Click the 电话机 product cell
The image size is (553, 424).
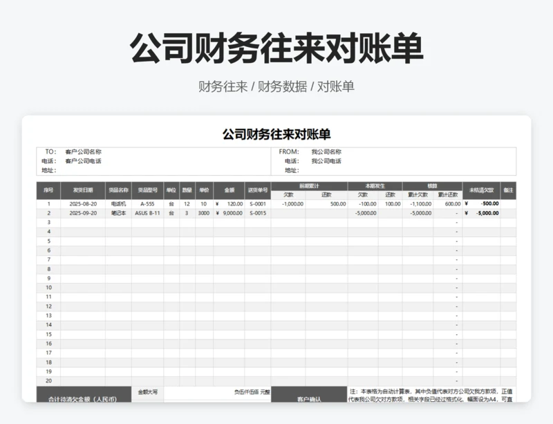(x=118, y=204)
